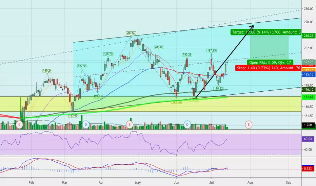Click the 163.60 swing low label
The height and width of the screenshot is (186, 316).
click(x=73, y=116)
